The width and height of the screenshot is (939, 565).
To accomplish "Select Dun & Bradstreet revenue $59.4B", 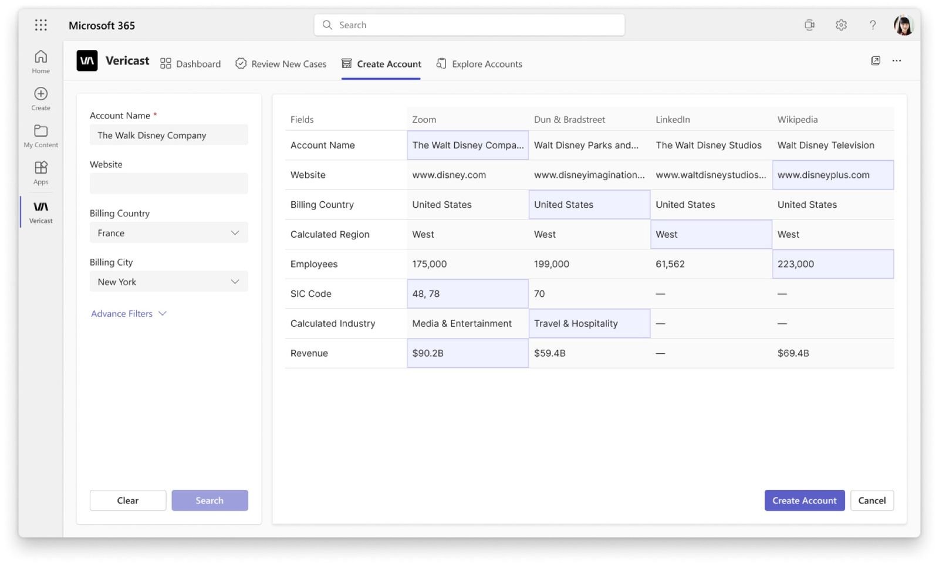I will [x=589, y=353].
